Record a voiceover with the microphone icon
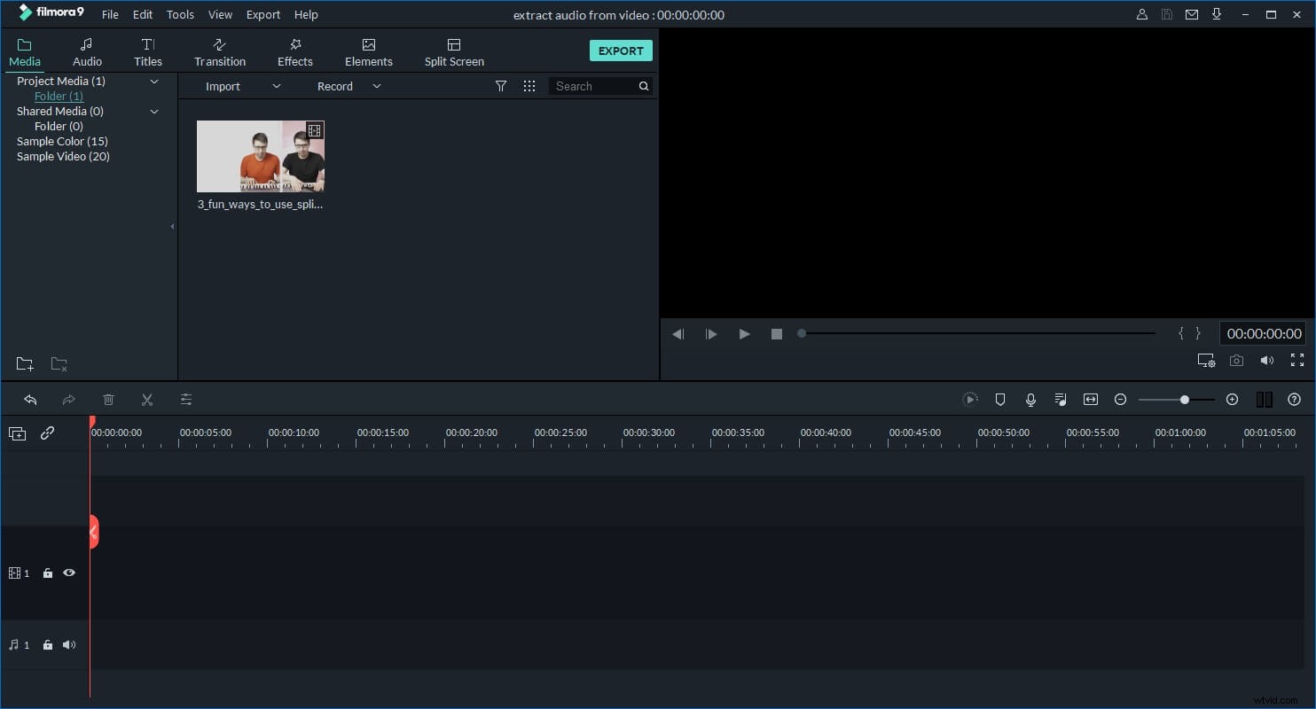Viewport: 1316px width, 709px height. 1030,399
